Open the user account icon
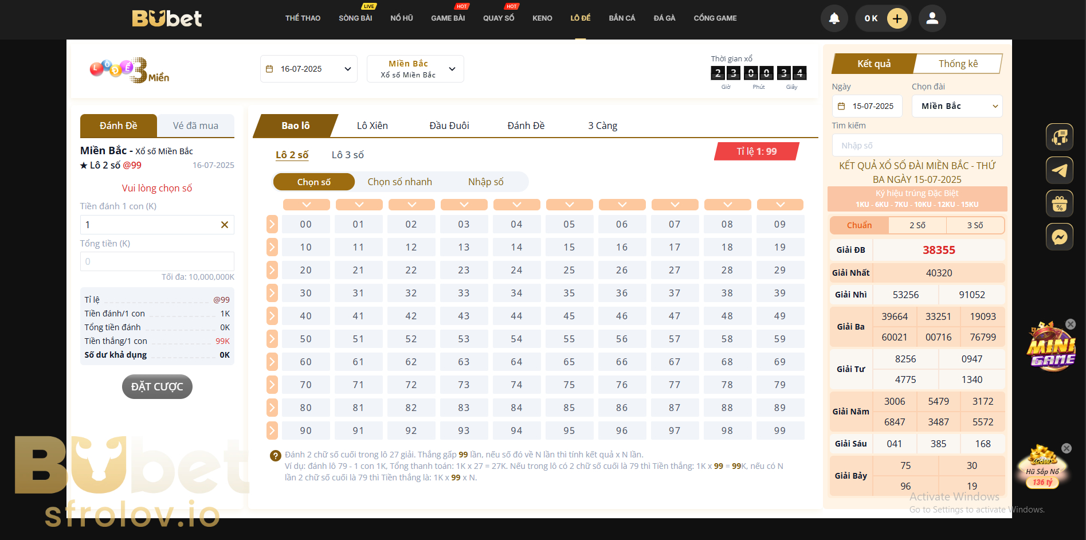 tap(932, 18)
